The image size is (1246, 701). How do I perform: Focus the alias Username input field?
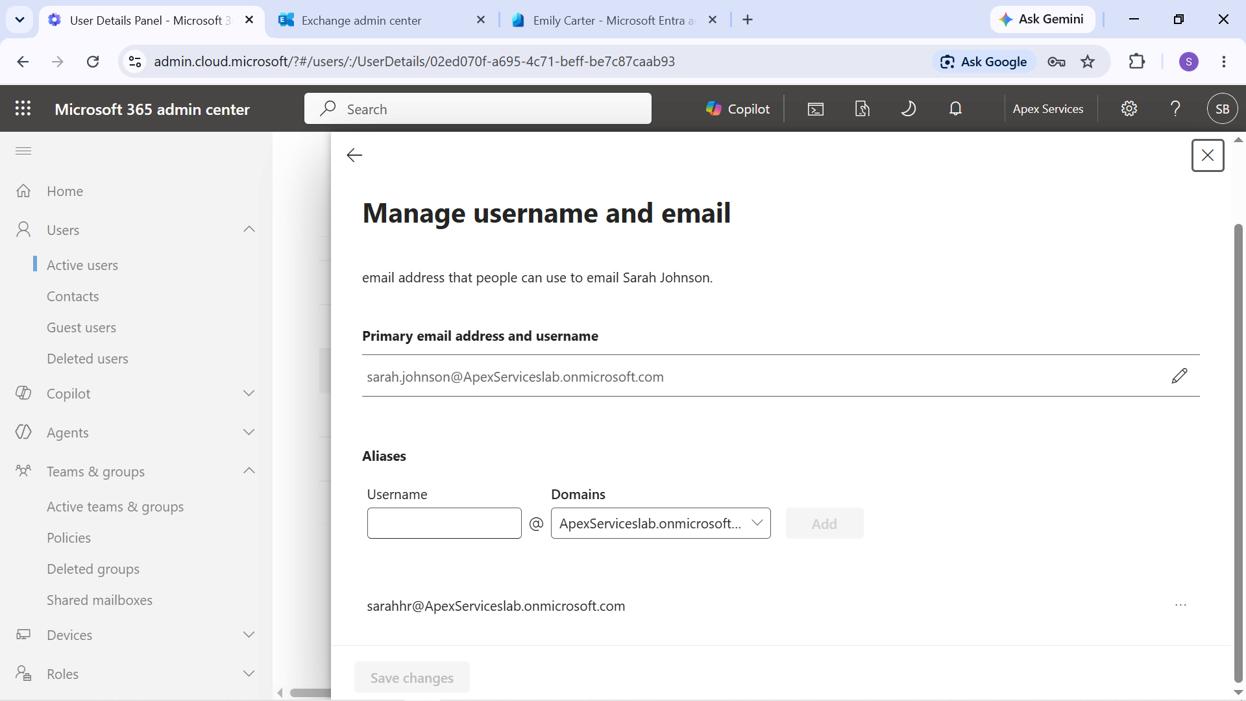tap(445, 523)
